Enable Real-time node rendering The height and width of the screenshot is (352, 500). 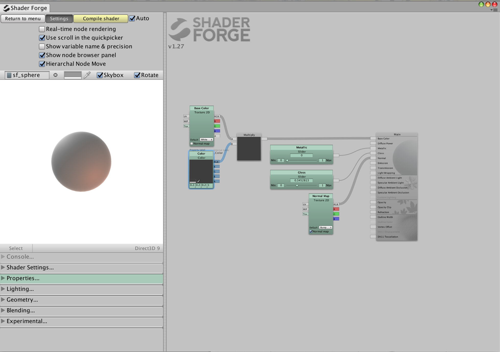[42, 29]
